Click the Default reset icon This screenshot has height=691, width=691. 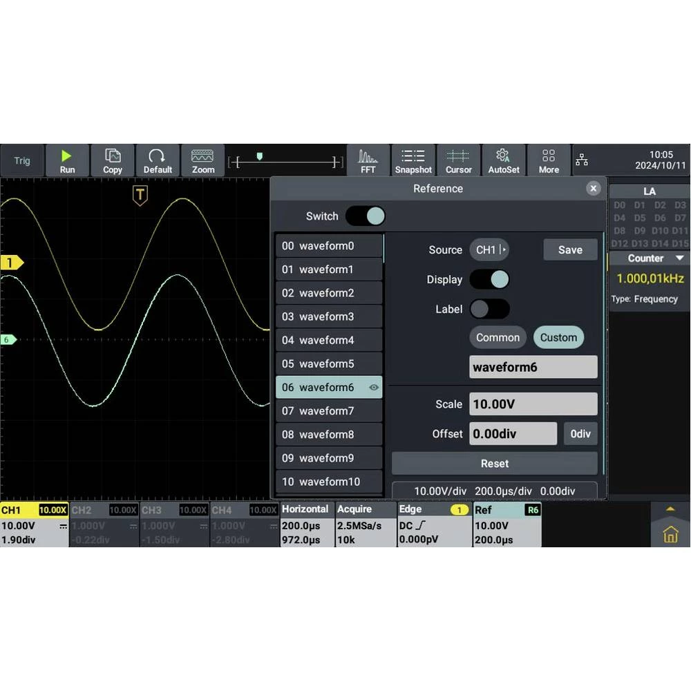coord(158,161)
